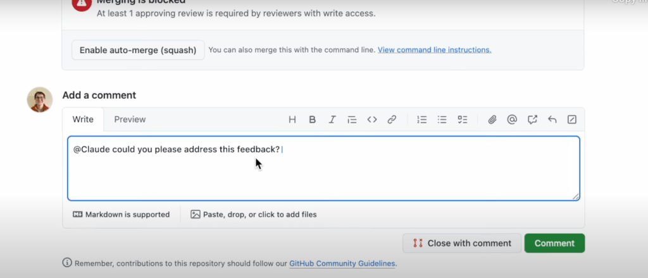648x278 pixels.
Task: Enable auto-merge (squash) for this pull request
Action: [138, 50]
